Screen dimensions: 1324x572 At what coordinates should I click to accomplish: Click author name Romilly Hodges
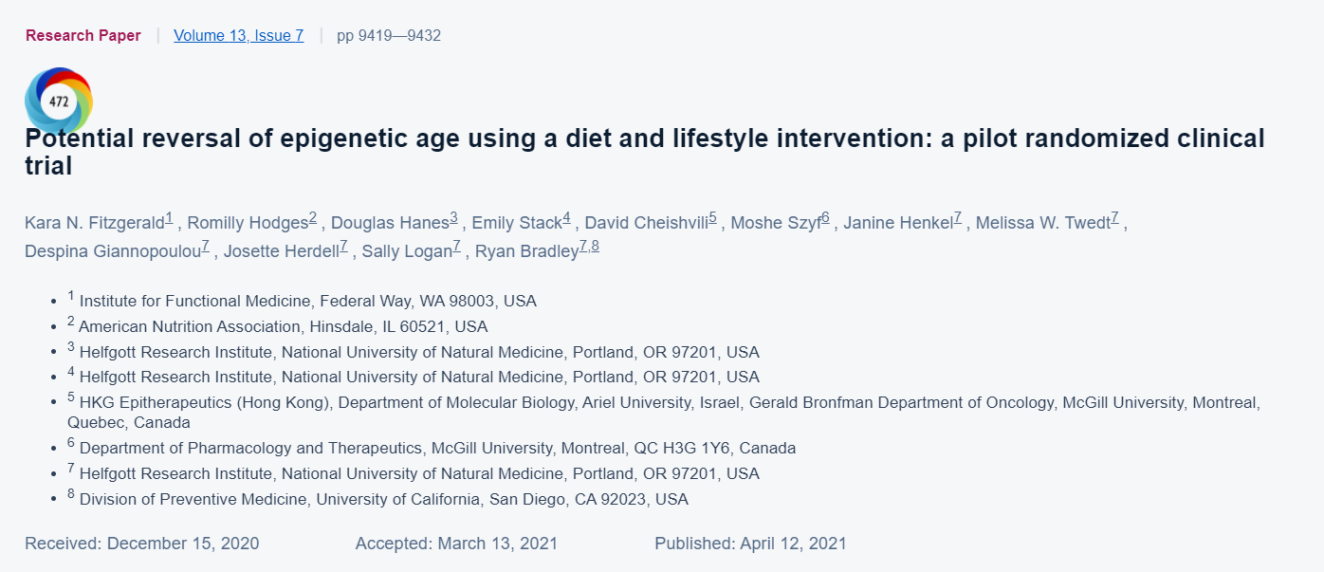[x=248, y=224]
